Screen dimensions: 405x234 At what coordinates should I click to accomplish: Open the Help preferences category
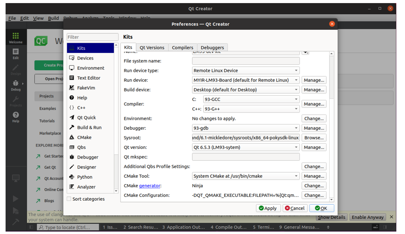pos(90,98)
